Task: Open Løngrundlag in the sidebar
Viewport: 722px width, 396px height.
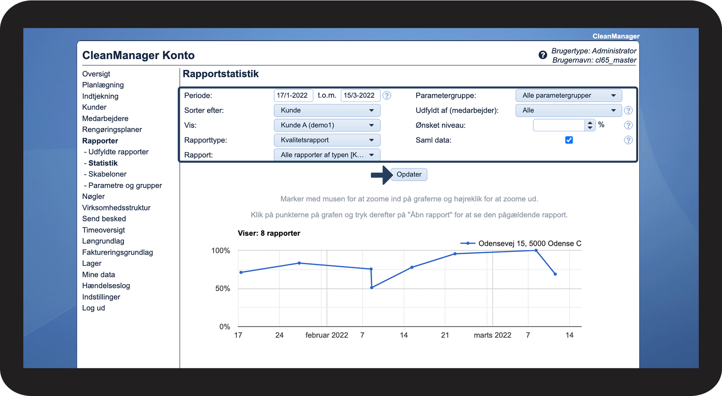Action: pyautogui.click(x=103, y=241)
